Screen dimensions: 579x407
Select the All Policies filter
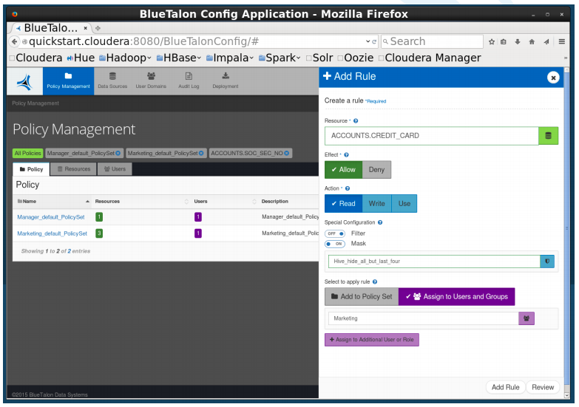point(27,153)
